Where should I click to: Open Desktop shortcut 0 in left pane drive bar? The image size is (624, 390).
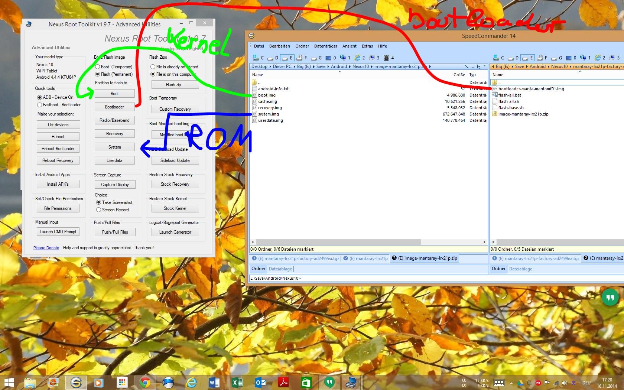pyautogui.click(x=331, y=58)
